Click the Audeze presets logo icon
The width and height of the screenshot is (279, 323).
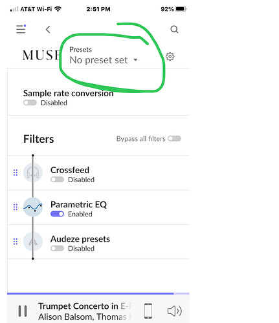click(33, 242)
